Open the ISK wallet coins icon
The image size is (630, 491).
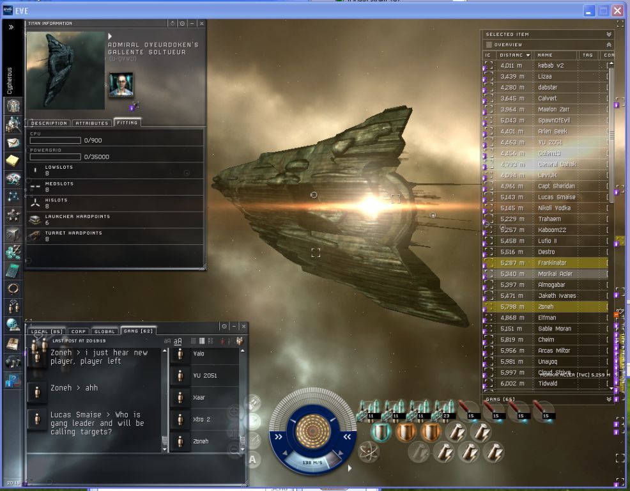tap(13, 252)
